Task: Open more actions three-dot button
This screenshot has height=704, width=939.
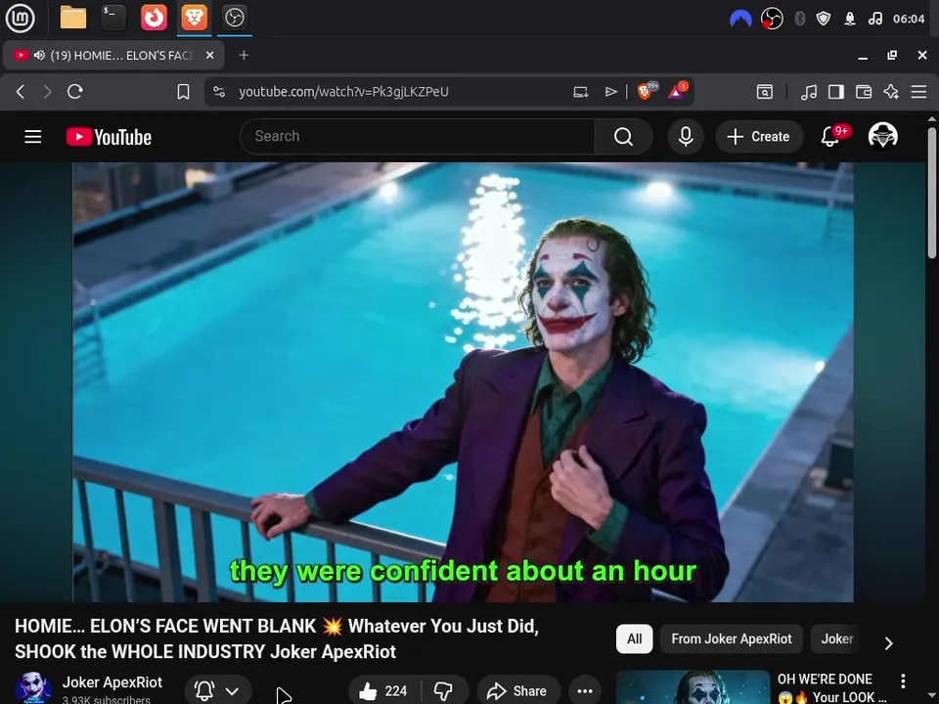Action: [585, 691]
